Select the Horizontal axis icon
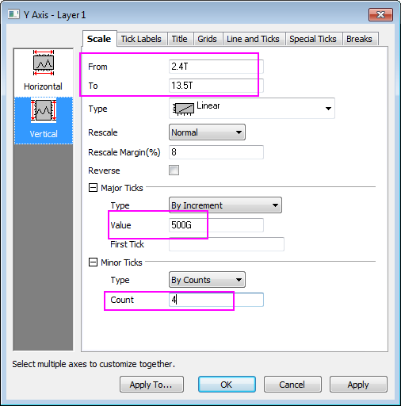 click(44, 63)
